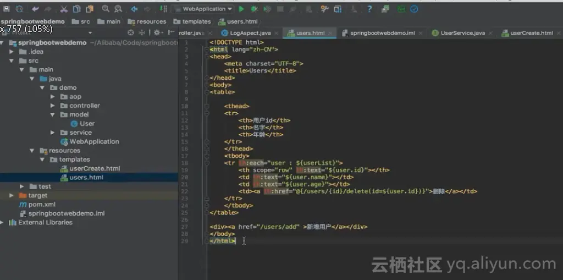Image resolution: width=563 pixels, height=280 pixels.
Task: Click the Back navigation arrow
Action: coord(134,9)
